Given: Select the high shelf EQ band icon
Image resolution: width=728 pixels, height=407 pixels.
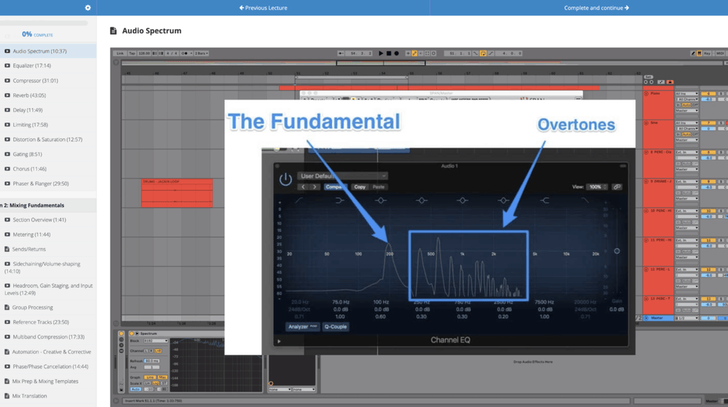Looking at the screenshot, I should tap(545, 201).
